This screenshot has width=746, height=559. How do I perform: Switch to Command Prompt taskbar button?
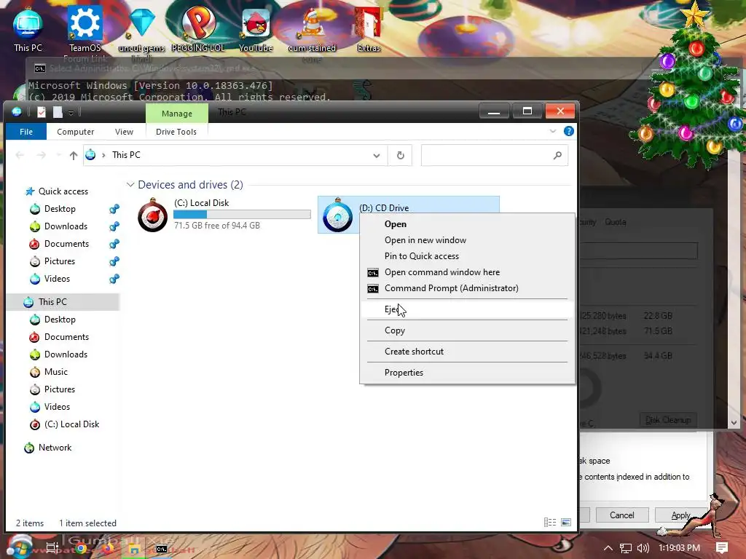coord(162,549)
